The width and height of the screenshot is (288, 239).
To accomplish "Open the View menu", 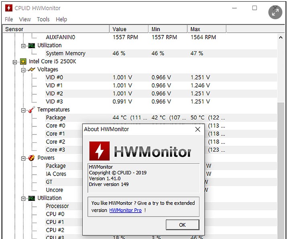I will 25,19.
